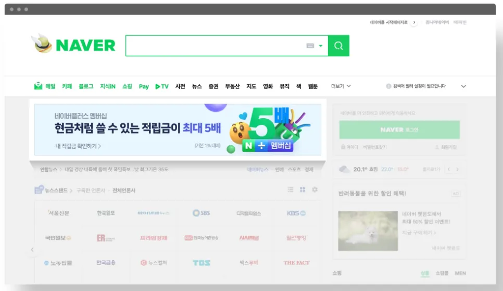Go to 증권 in the navigation bar
Viewport: 503px width, 291px height.
tap(213, 86)
